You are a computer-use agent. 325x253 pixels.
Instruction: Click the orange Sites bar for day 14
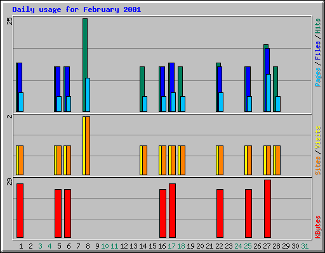(x=145, y=160)
